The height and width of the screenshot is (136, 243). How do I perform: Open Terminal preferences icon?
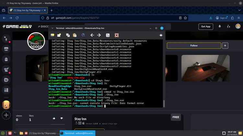pyautogui.click(x=108, y=35)
